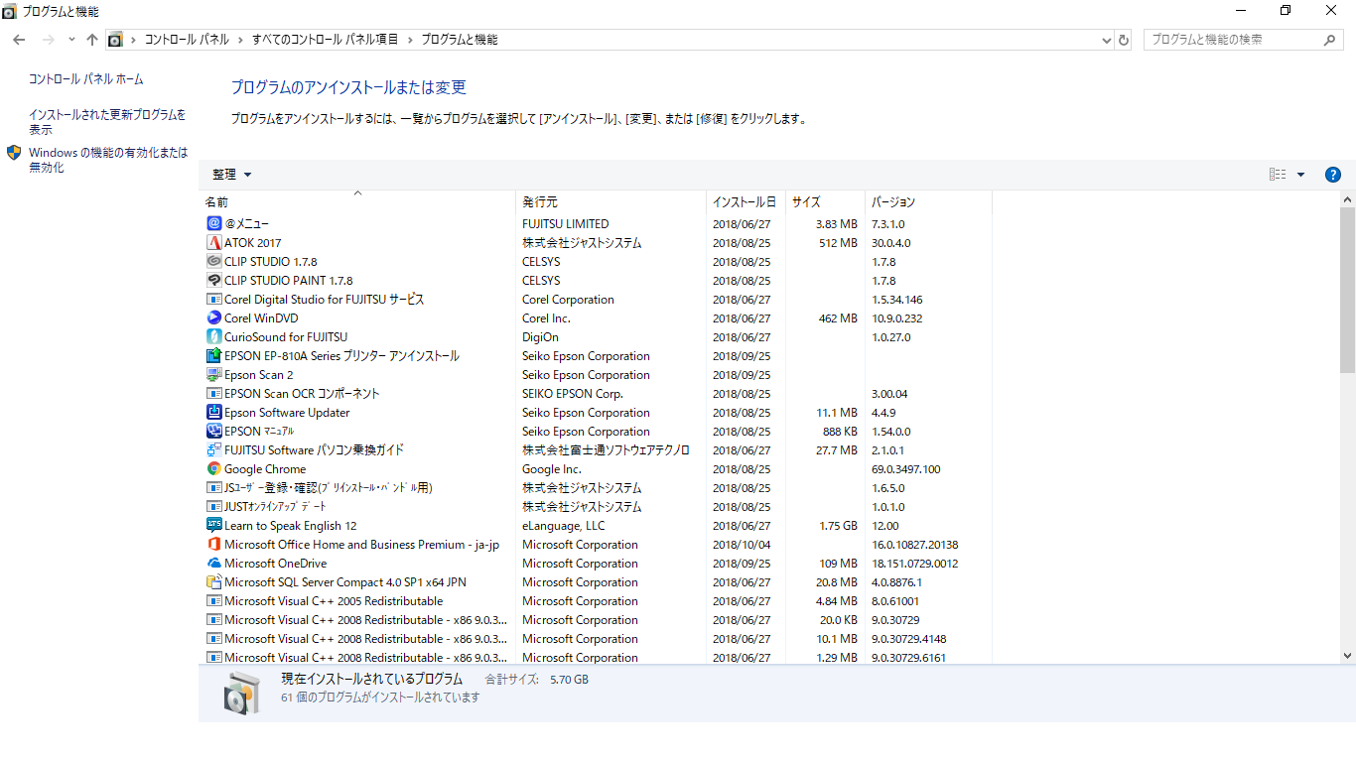The width and height of the screenshot is (1356, 762).
Task: Expand the recent locations chevron
Action: (71, 40)
